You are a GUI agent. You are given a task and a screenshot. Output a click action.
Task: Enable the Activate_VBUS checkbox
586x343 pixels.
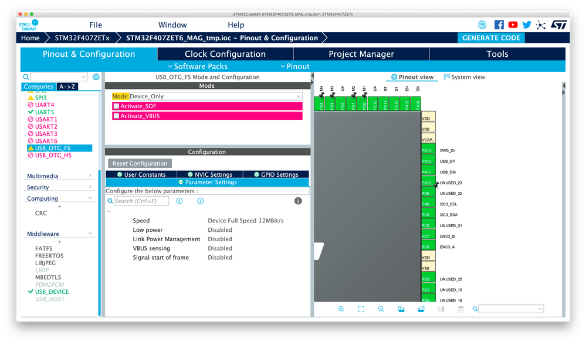pos(116,116)
